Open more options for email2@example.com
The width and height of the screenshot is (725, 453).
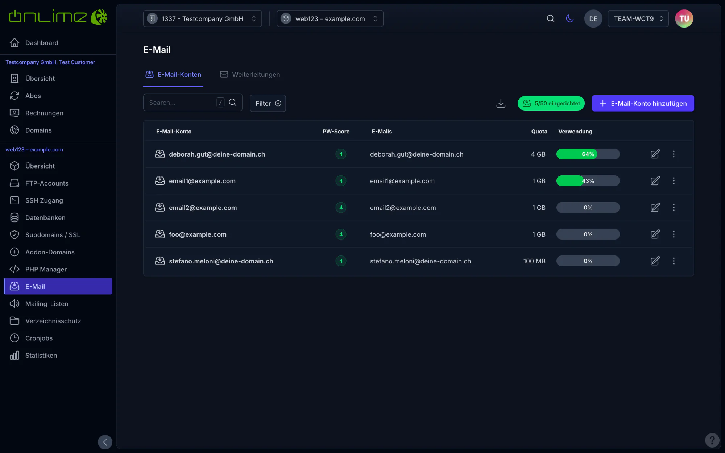(x=674, y=208)
